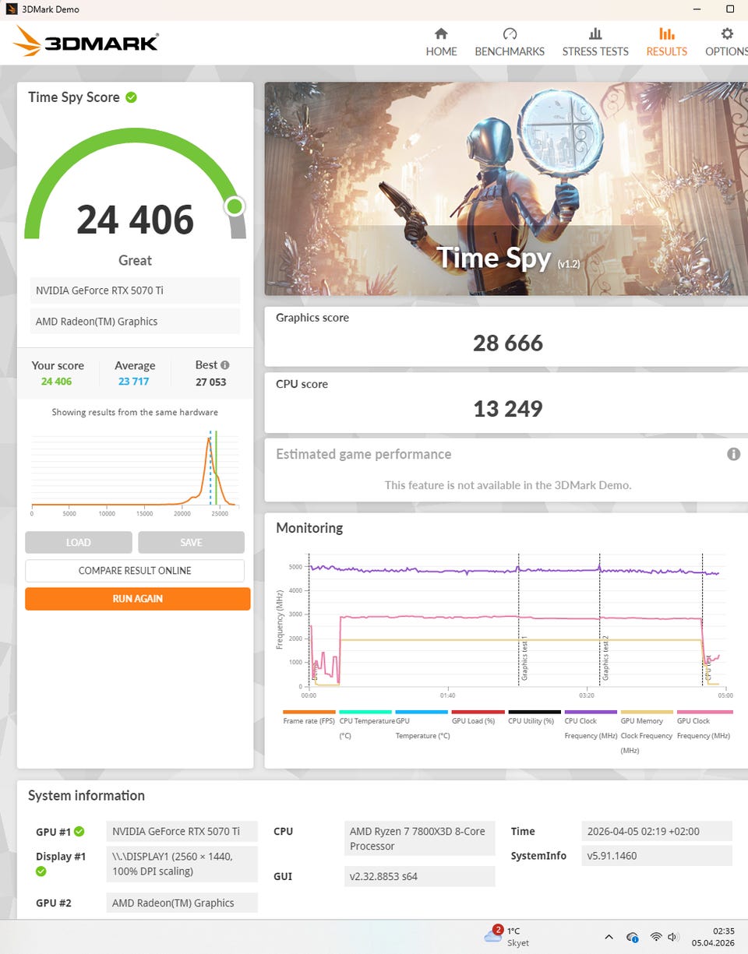Click AMD Radeon(TM) Graphics under score gauge
The width and height of the screenshot is (748, 954).
click(x=135, y=322)
